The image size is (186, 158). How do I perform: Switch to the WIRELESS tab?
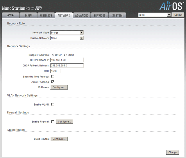pyautogui.click(x=46, y=15)
